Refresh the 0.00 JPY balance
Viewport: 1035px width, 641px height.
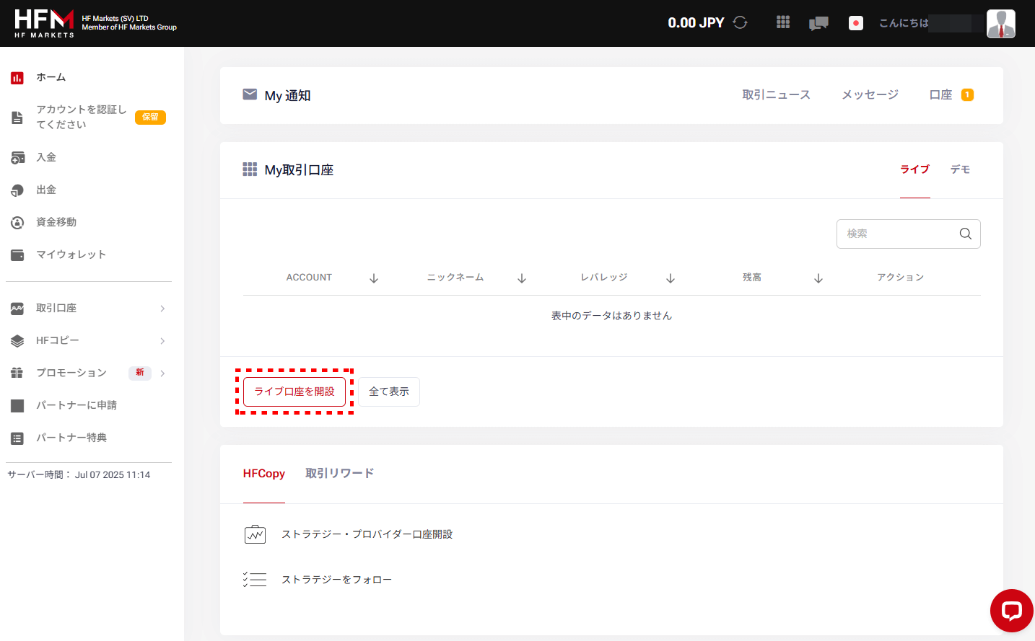pos(740,22)
